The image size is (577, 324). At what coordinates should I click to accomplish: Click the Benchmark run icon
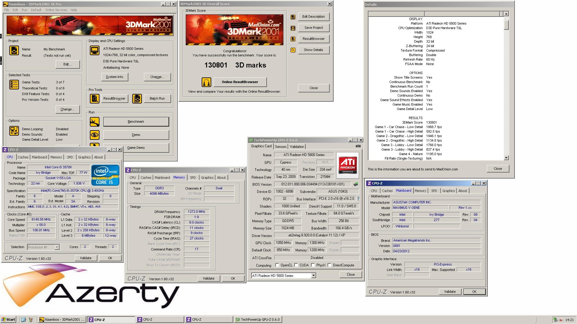point(95,122)
